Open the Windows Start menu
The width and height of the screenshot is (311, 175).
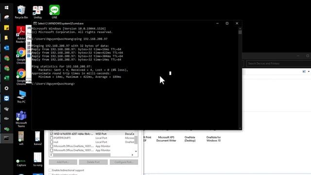point(6,8)
